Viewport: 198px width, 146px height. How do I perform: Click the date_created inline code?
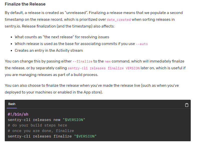pyautogui.click(x=119, y=19)
